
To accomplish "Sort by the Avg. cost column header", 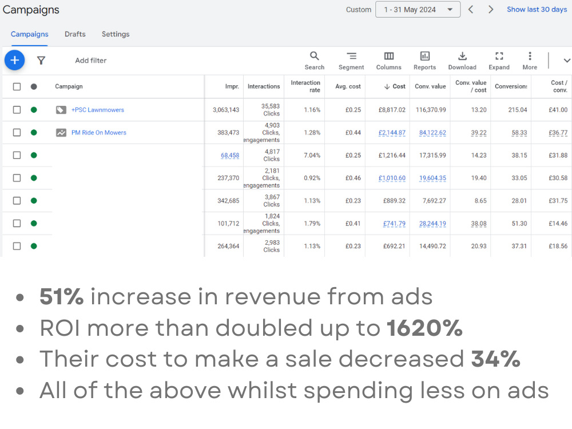I will 348,86.
